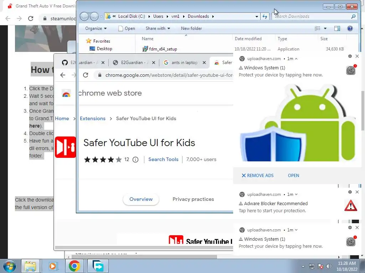
Task: Click the Users breadcrumb in address bar
Action: 158,16
